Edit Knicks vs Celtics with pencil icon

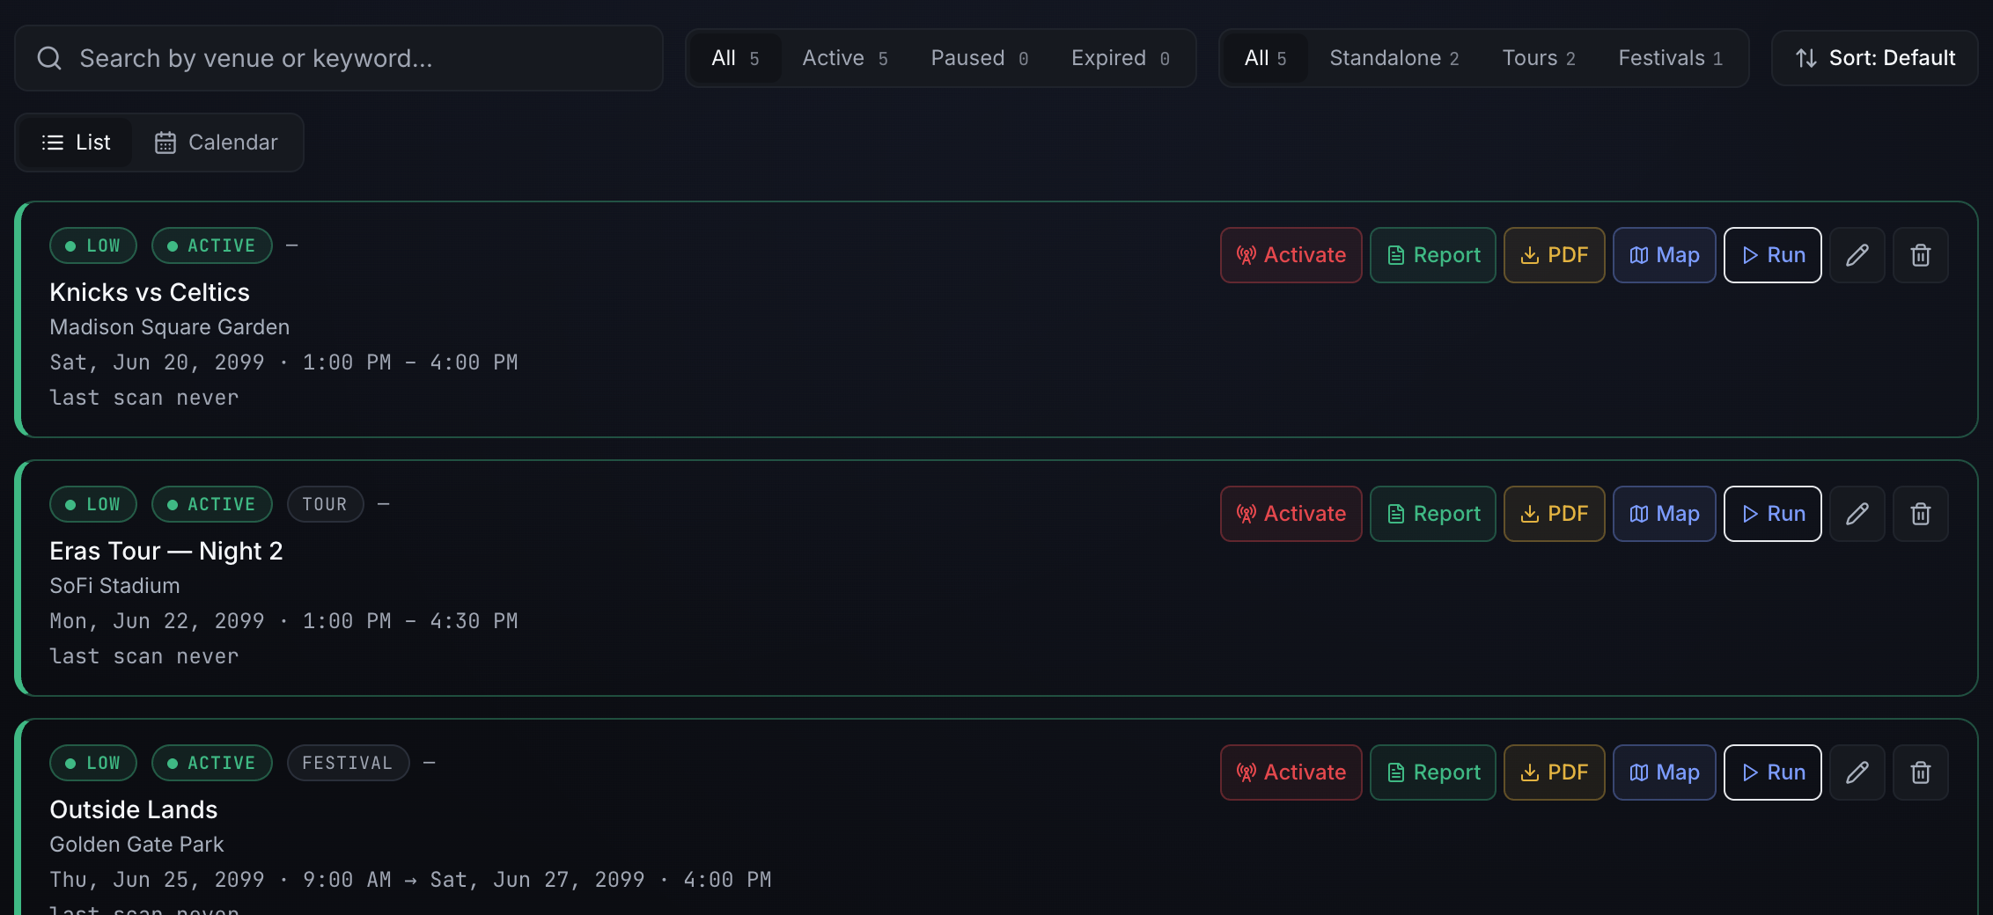1857,255
